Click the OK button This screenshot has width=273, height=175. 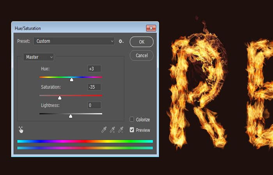(142, 42)
